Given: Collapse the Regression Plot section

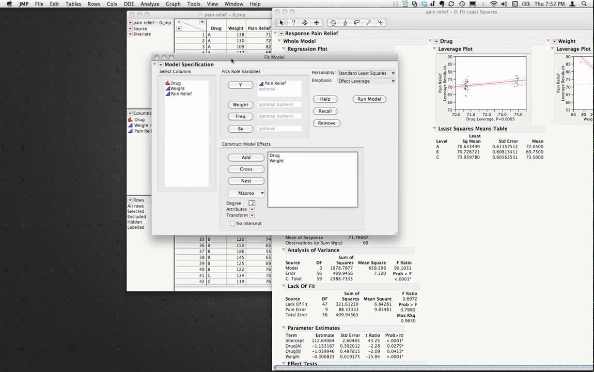Looking at the screenshot, I should (x=284, y=49).
